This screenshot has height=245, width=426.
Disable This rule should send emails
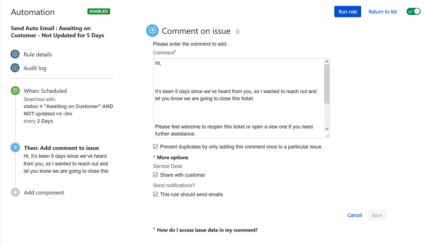[155, 194]
